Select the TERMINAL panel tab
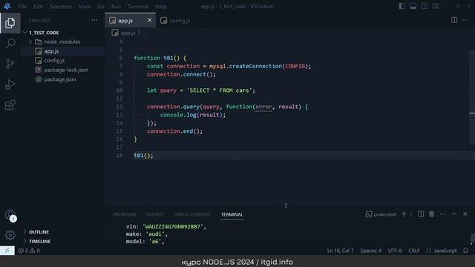Screen dimensions: 475x267 pos(232,214)
